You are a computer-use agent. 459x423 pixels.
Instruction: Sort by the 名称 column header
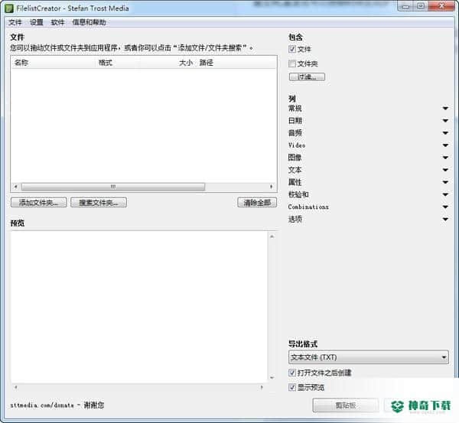point(21,63)
